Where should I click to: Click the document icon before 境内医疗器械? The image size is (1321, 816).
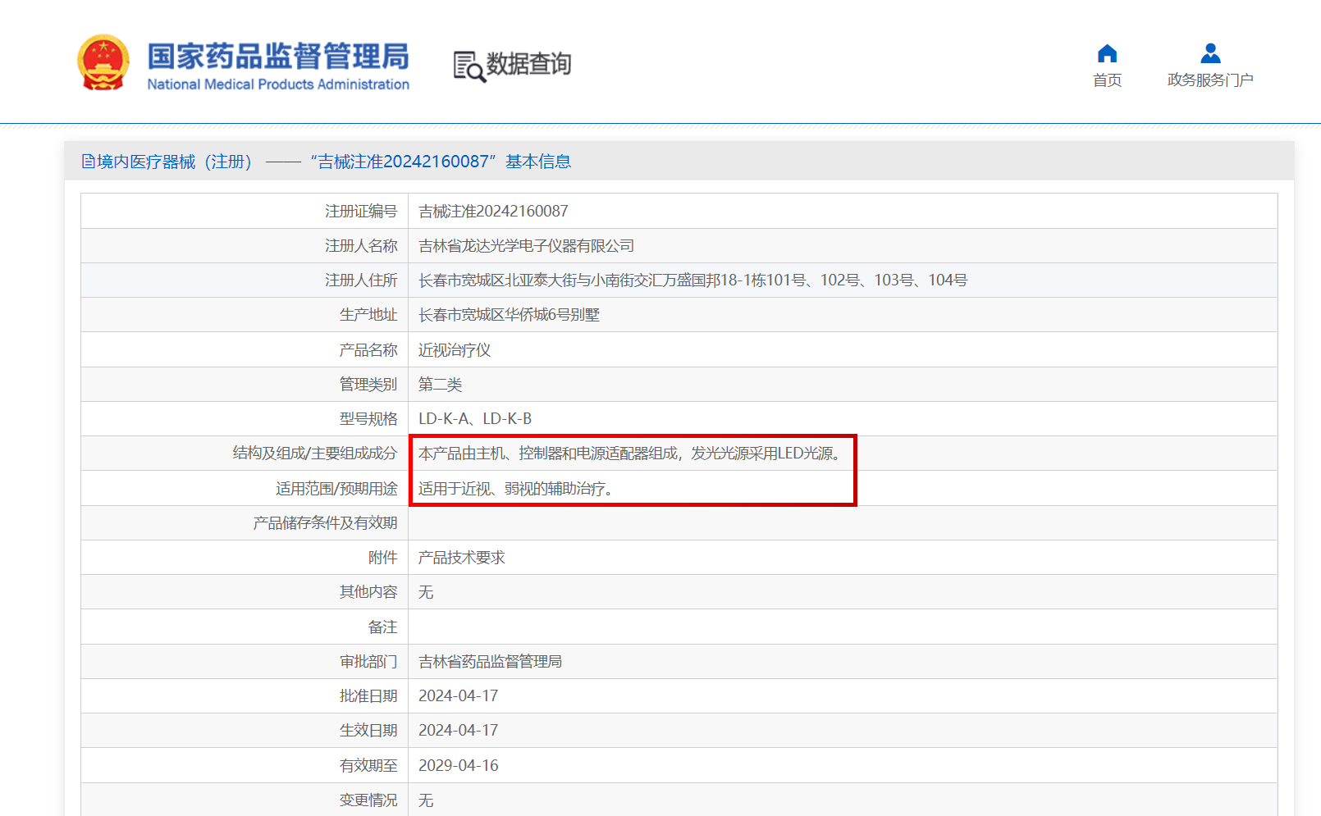(x=88, y=162)
